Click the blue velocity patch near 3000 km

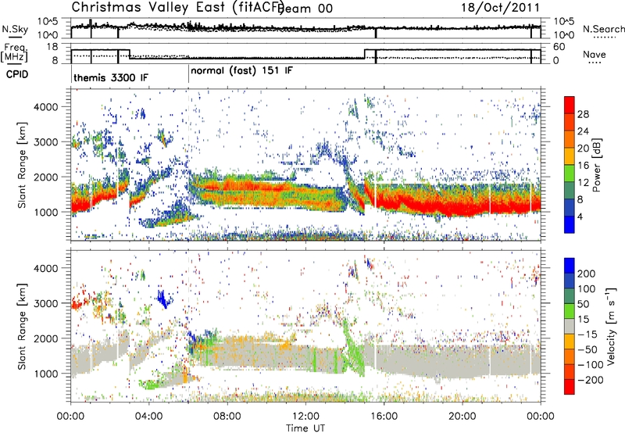pyautogui.click(x=162, y=299)
